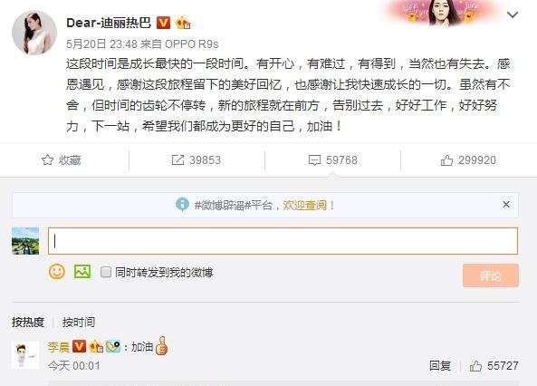Image resolution: width=537 pixels, height=386 pixels.
Task: Attach an image with the picture icon
Action: [x=82, y=272]
